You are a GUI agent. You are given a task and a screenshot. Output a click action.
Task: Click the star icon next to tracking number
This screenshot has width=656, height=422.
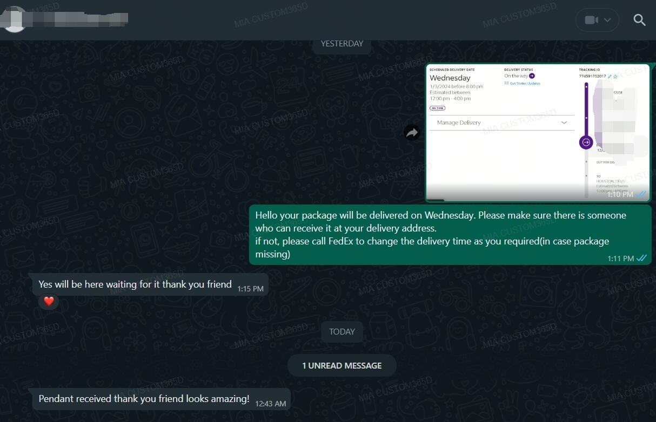coord(615,77)
